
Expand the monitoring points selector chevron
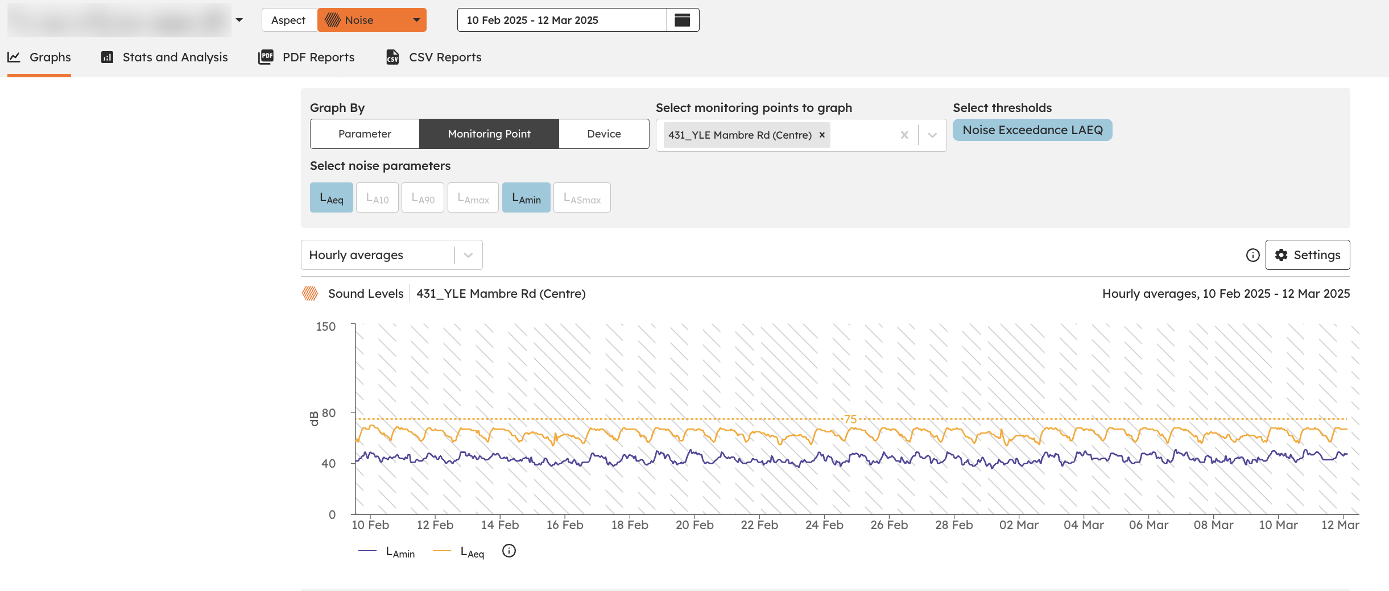[932, 135]
